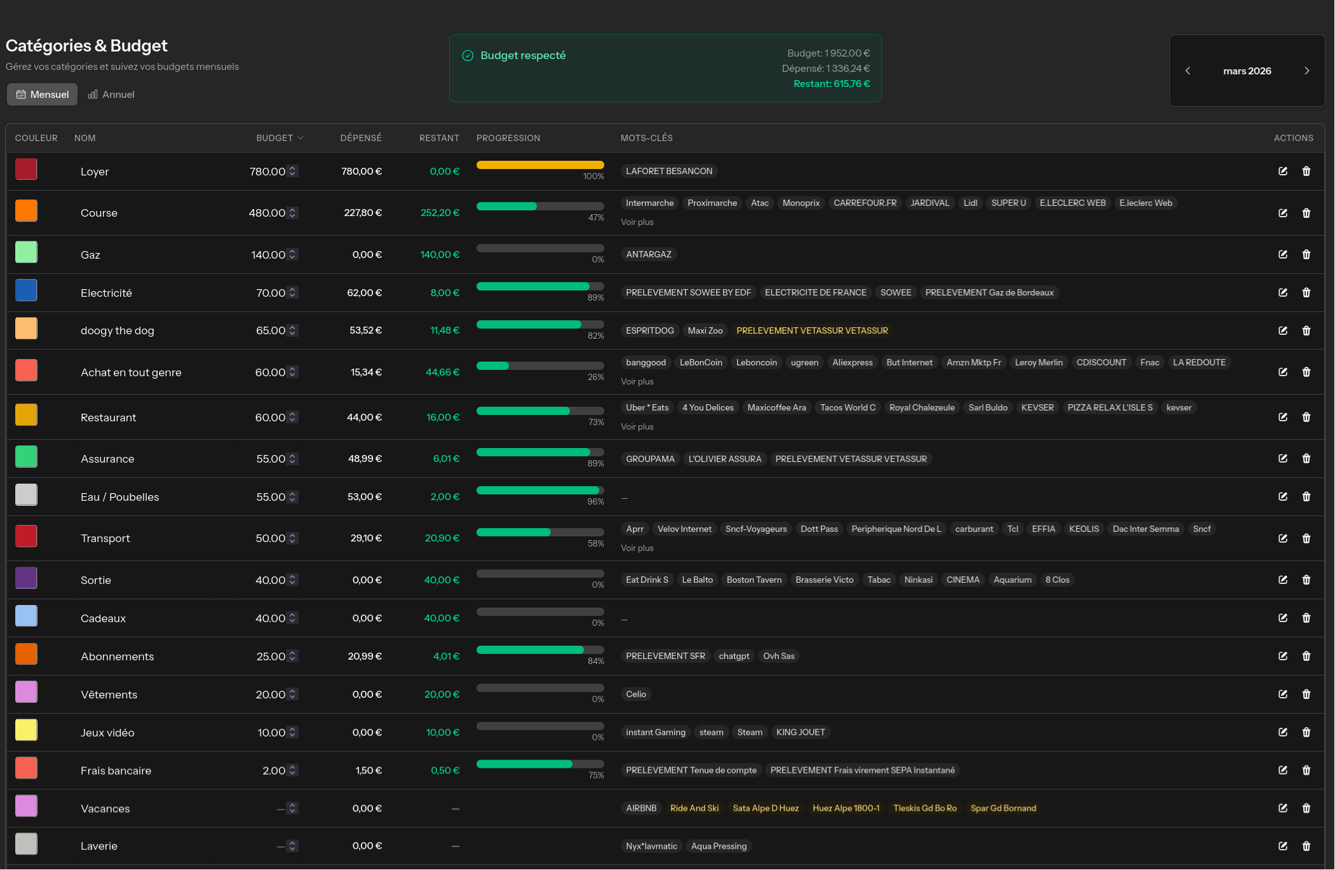Image resolution: width=1335 pixels, height=870 pixels.
Task: Pick the color swatch for Sortie
Action: pyautogui.click(x=26, y=578)
